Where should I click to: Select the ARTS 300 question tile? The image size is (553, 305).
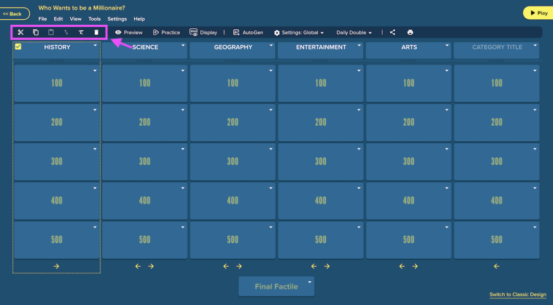coord(409,162)
